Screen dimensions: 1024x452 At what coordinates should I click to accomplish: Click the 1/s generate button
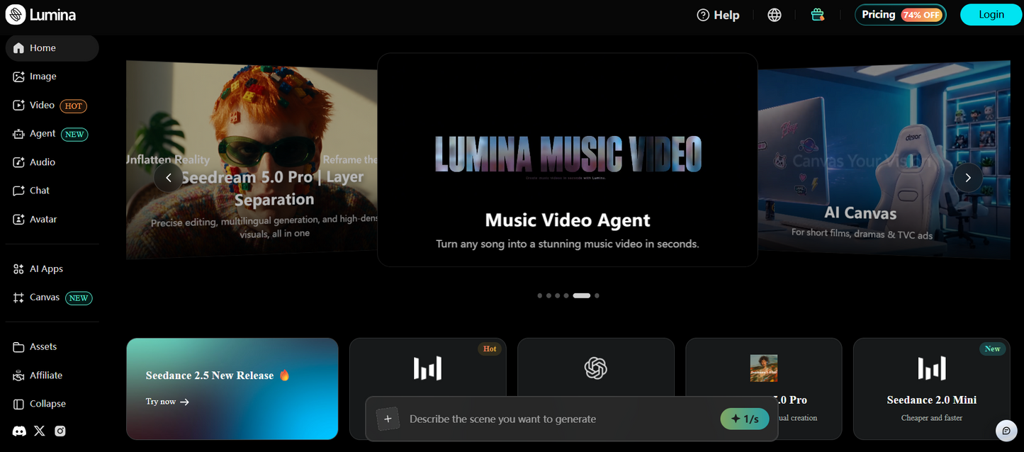click(x=745, y=419)
